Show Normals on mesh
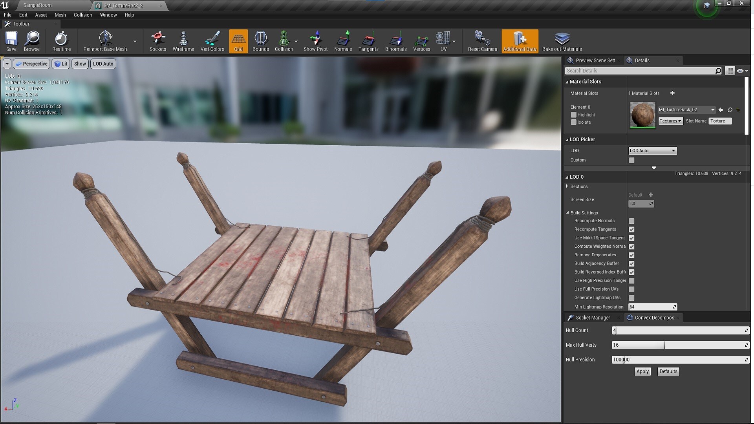The height and width of the screenshot is (424, 754). coord(343,41)
